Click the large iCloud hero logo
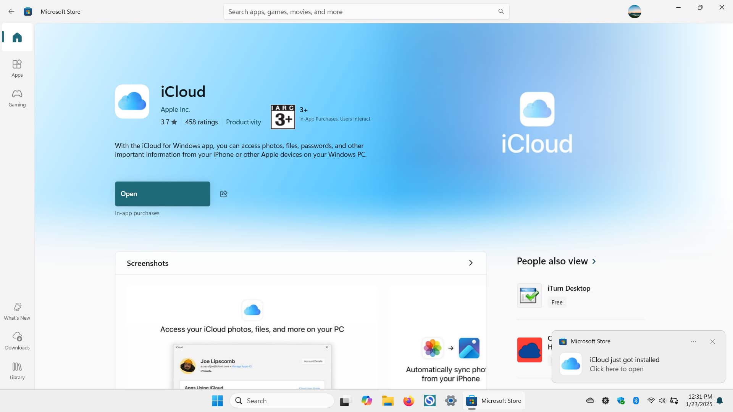733x412 pixels. (x=537, y=123)
